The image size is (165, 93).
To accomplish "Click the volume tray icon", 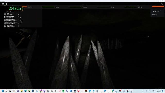I will point(155,91).
